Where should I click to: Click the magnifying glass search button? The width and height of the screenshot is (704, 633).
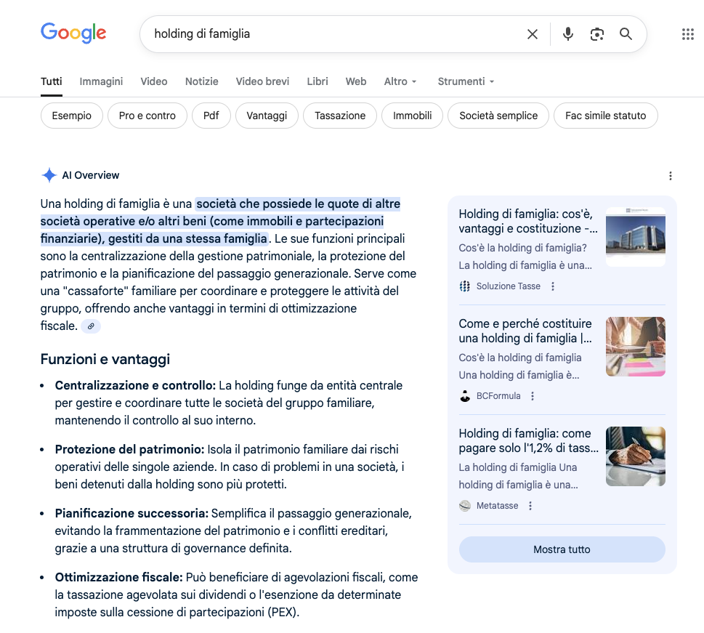point(626,34)
